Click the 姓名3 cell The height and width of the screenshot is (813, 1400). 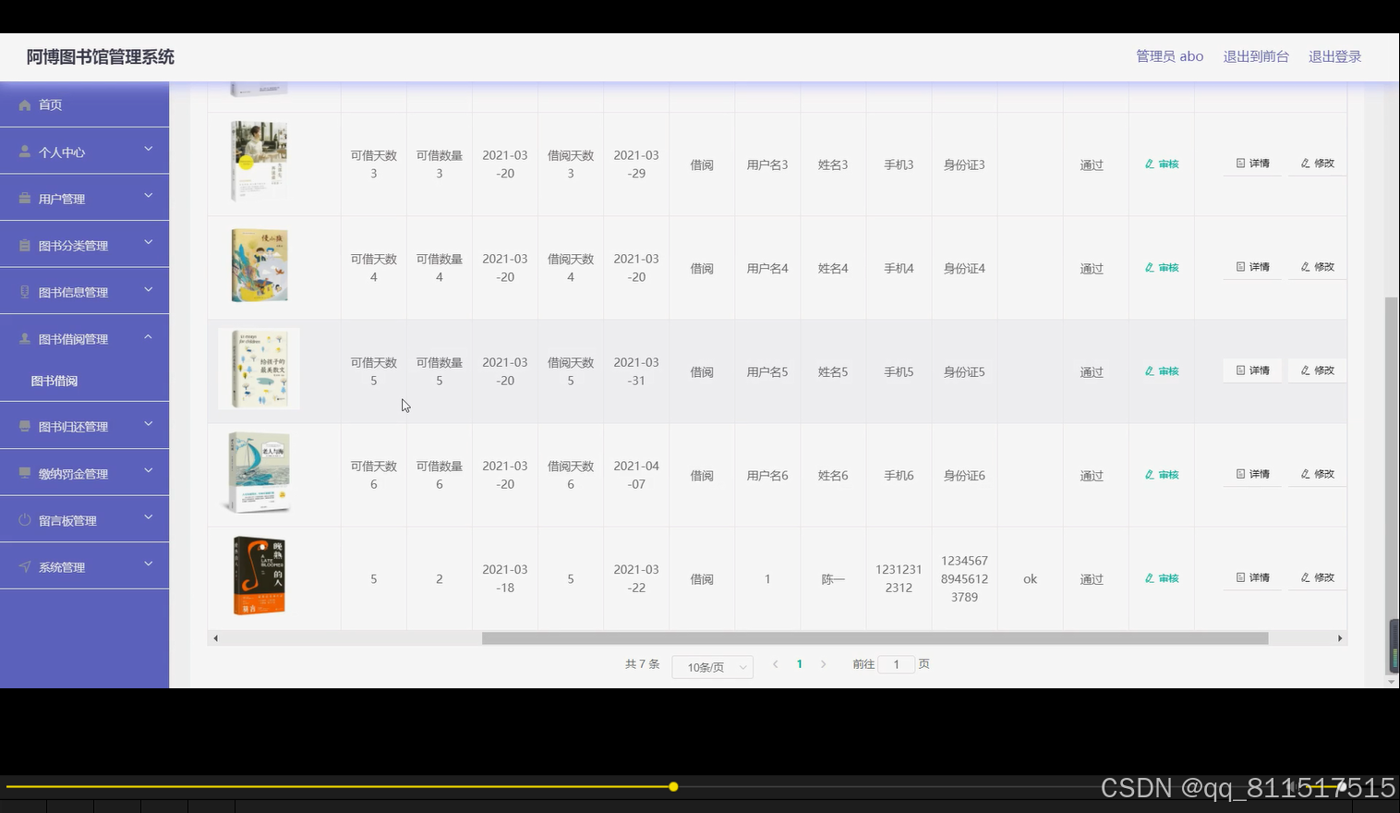(833, 165)
